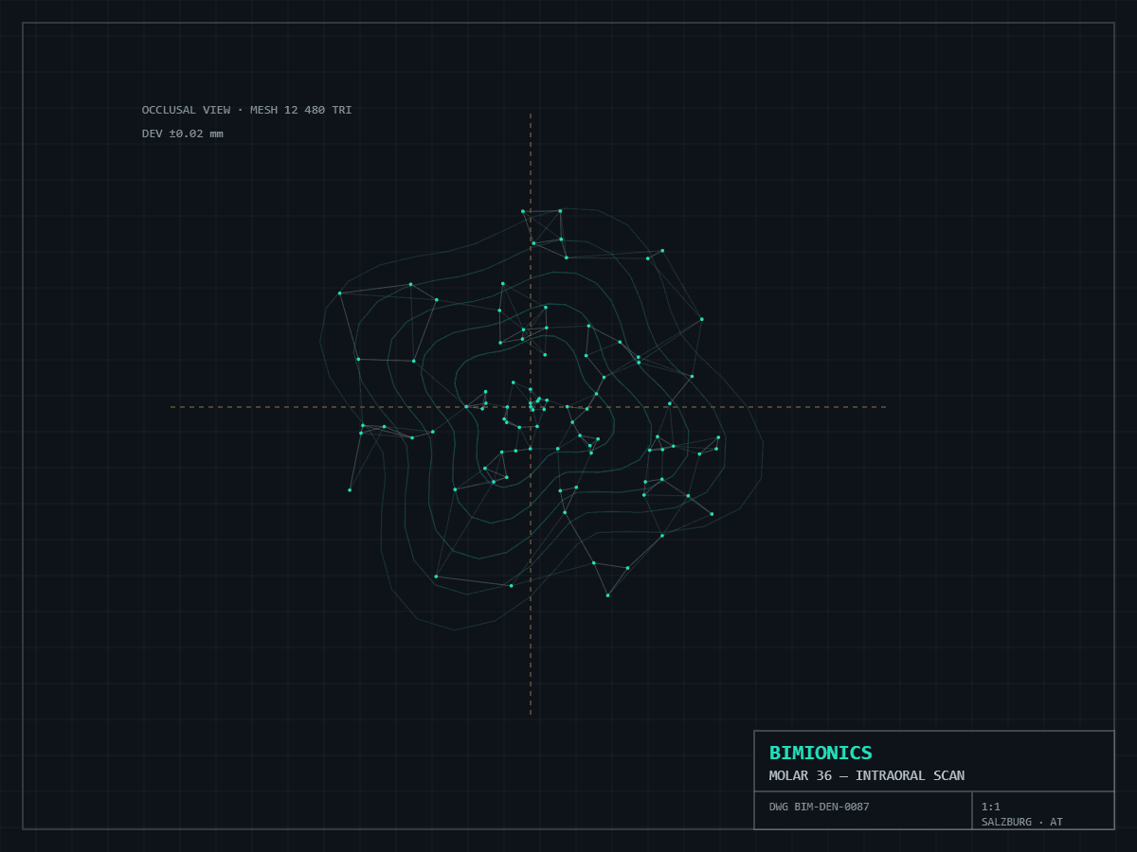Click the crosshair intersection at scan center

click(531, 407)
